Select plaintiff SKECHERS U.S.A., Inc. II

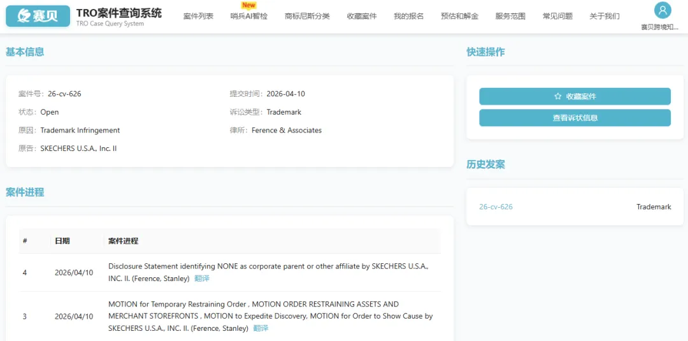pos(78,149)
